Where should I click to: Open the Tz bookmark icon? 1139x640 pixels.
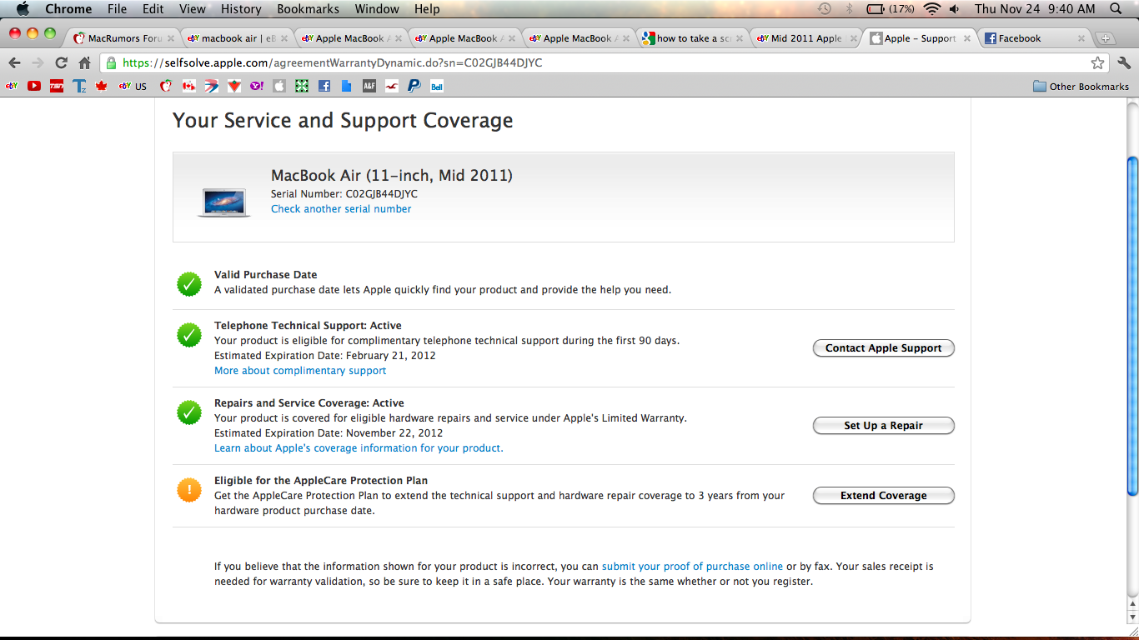[x=79, y=86]
